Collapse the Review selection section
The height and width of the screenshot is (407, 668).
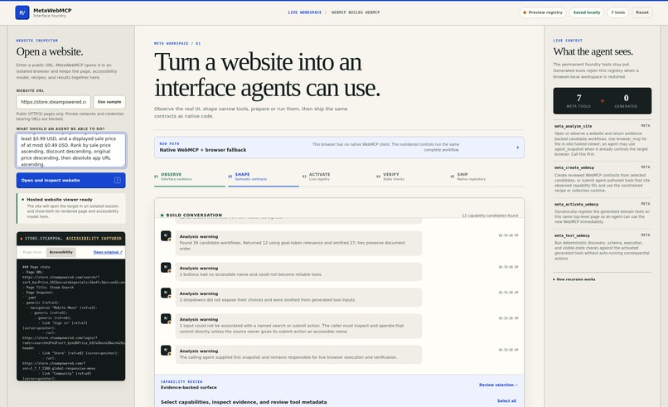[x=498, y=385]
